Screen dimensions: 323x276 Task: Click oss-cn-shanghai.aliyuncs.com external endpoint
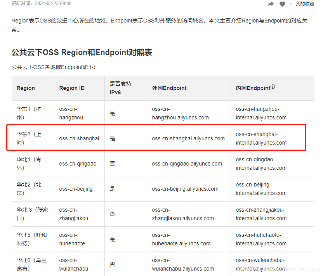[x=188, y=138]
